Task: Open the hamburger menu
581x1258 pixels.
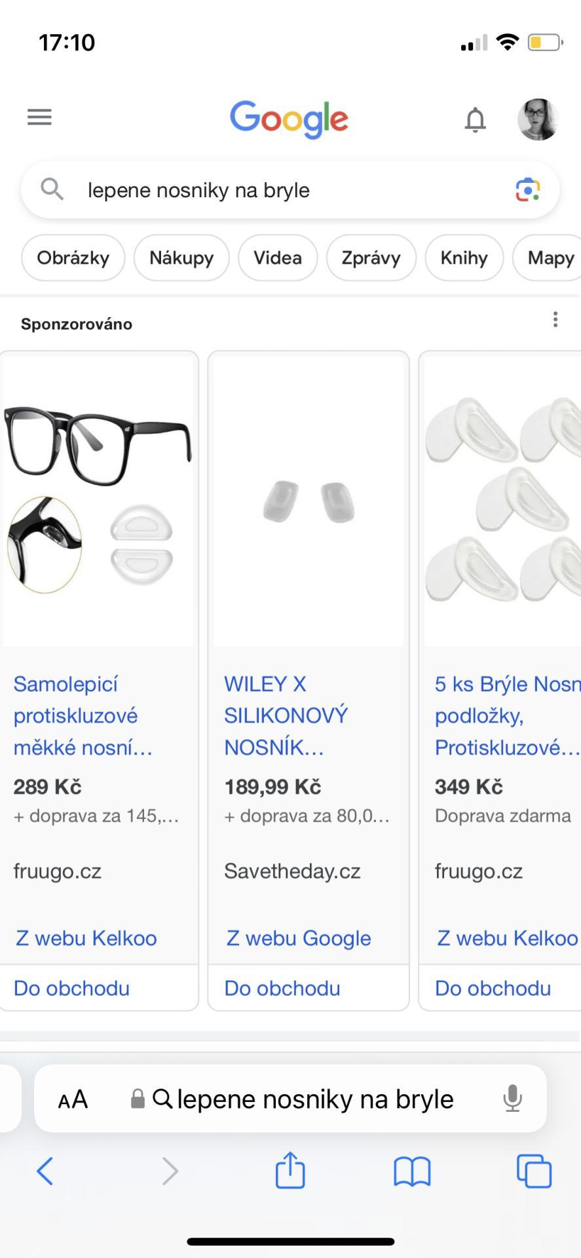Action: (x=39, y=117)
